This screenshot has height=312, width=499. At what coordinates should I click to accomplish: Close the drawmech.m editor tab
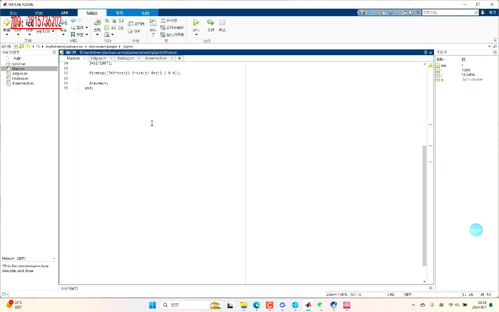tap(172, 58)
